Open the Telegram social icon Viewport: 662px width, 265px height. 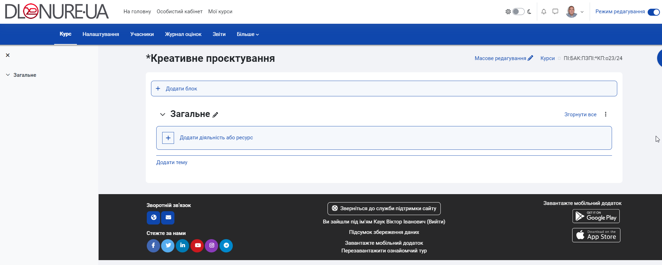226,245
